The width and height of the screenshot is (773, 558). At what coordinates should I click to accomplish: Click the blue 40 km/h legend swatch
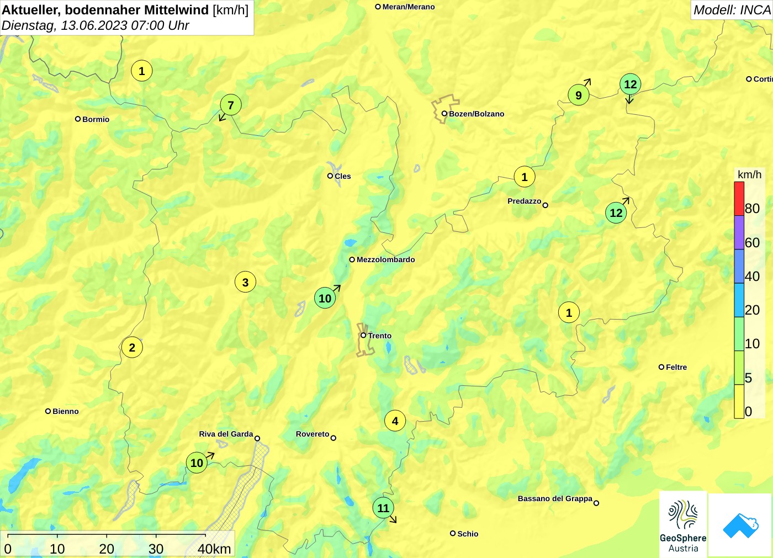coord(739,267)
